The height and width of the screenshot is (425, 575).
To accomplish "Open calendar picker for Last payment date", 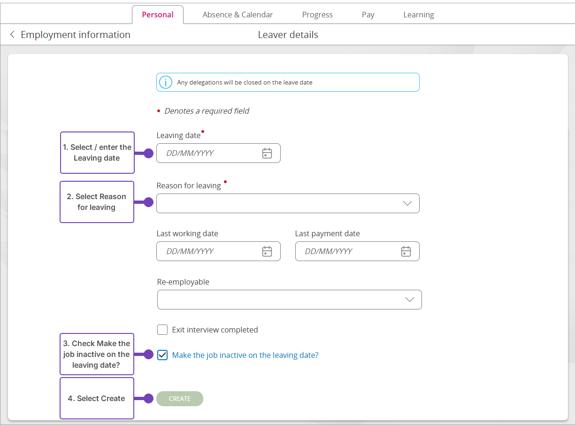I will 406,251.
